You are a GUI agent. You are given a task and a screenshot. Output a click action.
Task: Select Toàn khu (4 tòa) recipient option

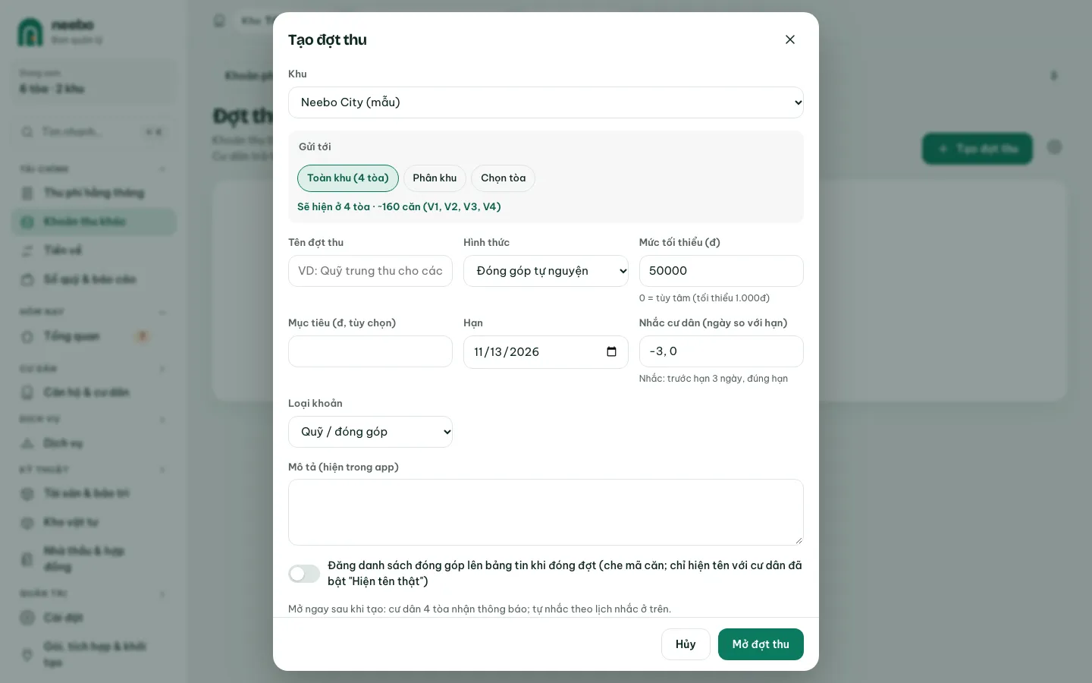click(x=348, y=178)
